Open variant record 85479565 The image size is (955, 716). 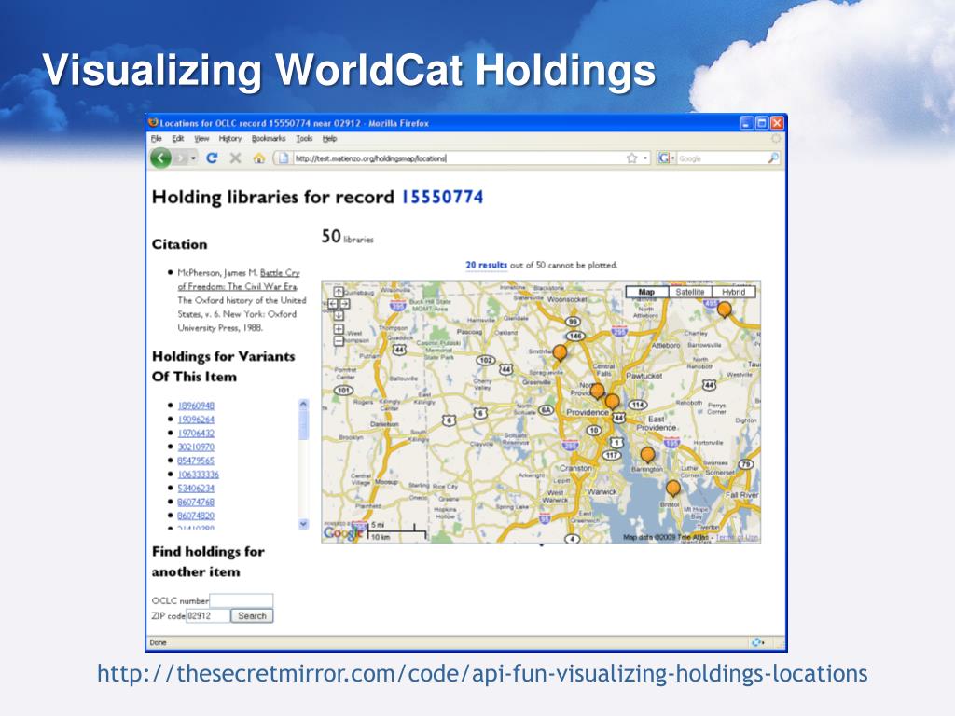[196, 461]
